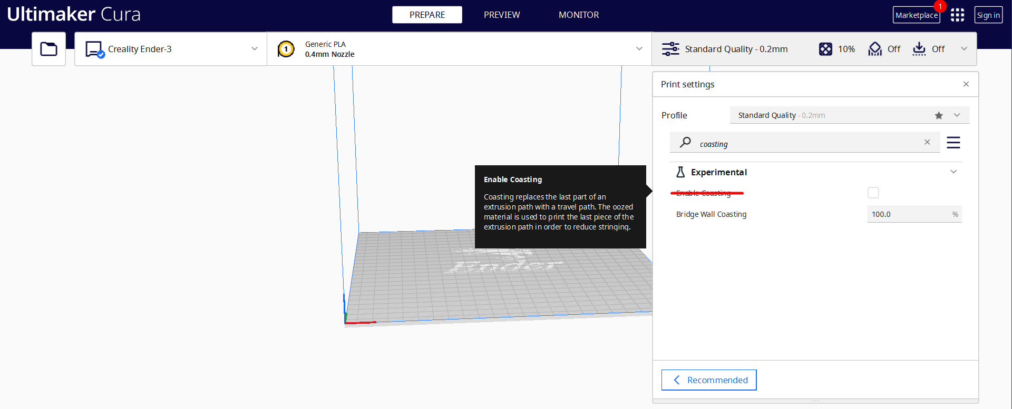Click the Ultimaker Cura logo
1012x409 pixels.
[74, 14]
